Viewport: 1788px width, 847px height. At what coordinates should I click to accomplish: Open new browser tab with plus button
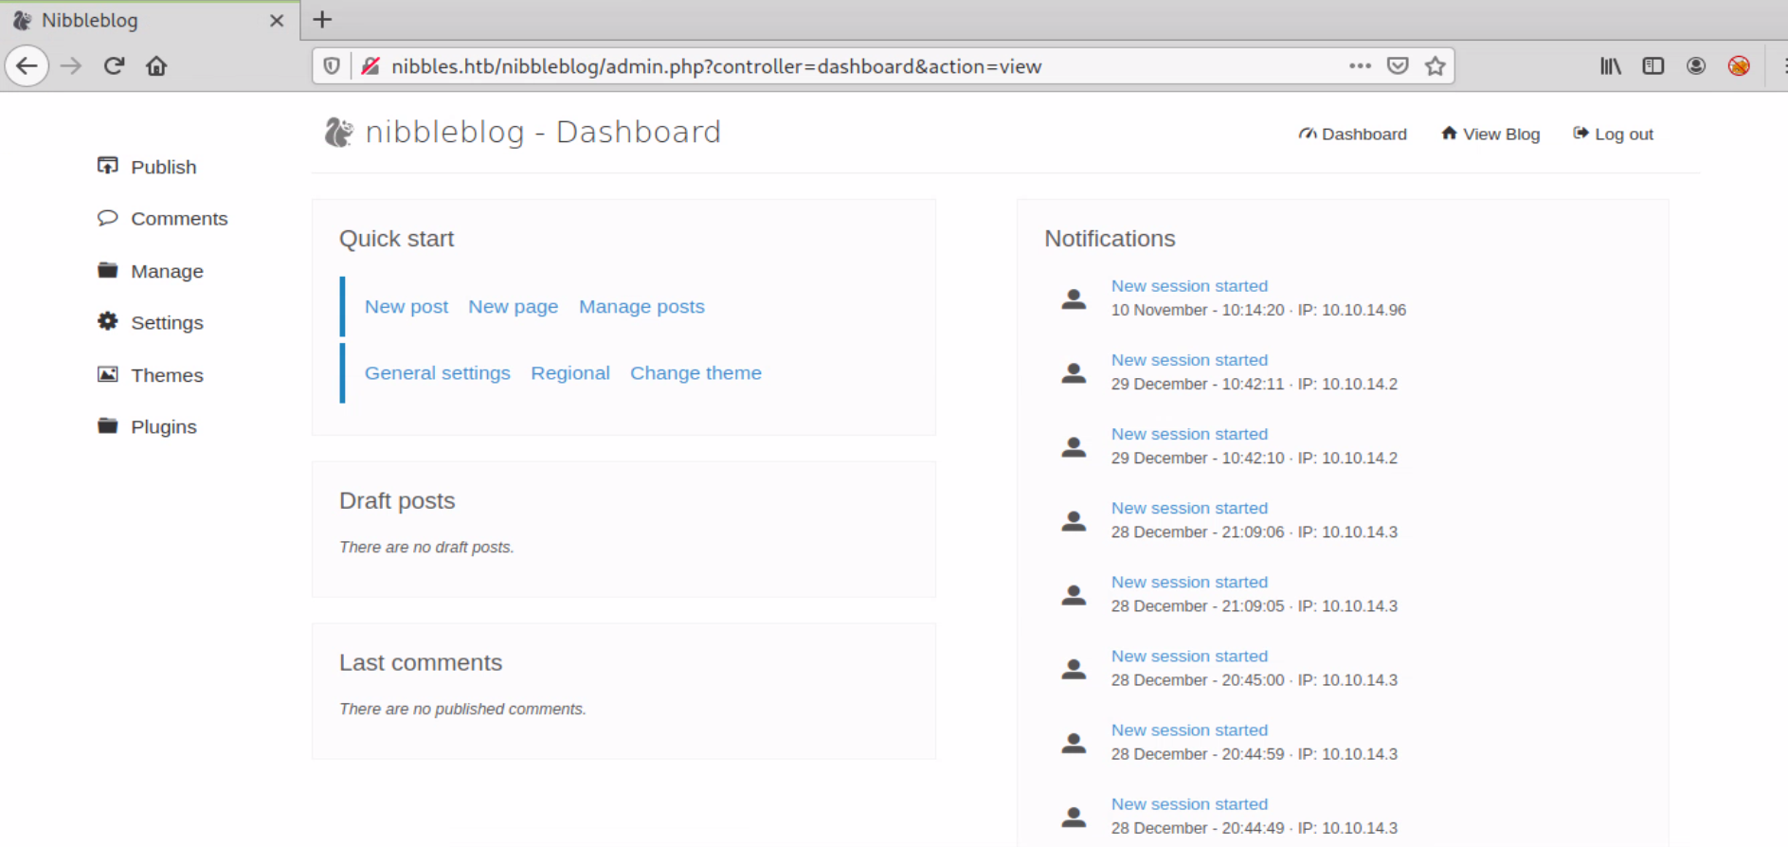point(322,20)
